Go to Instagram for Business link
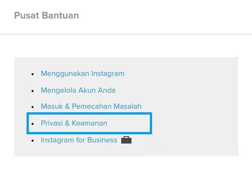Viewport: 252px width, 176px height. (79, 140)
